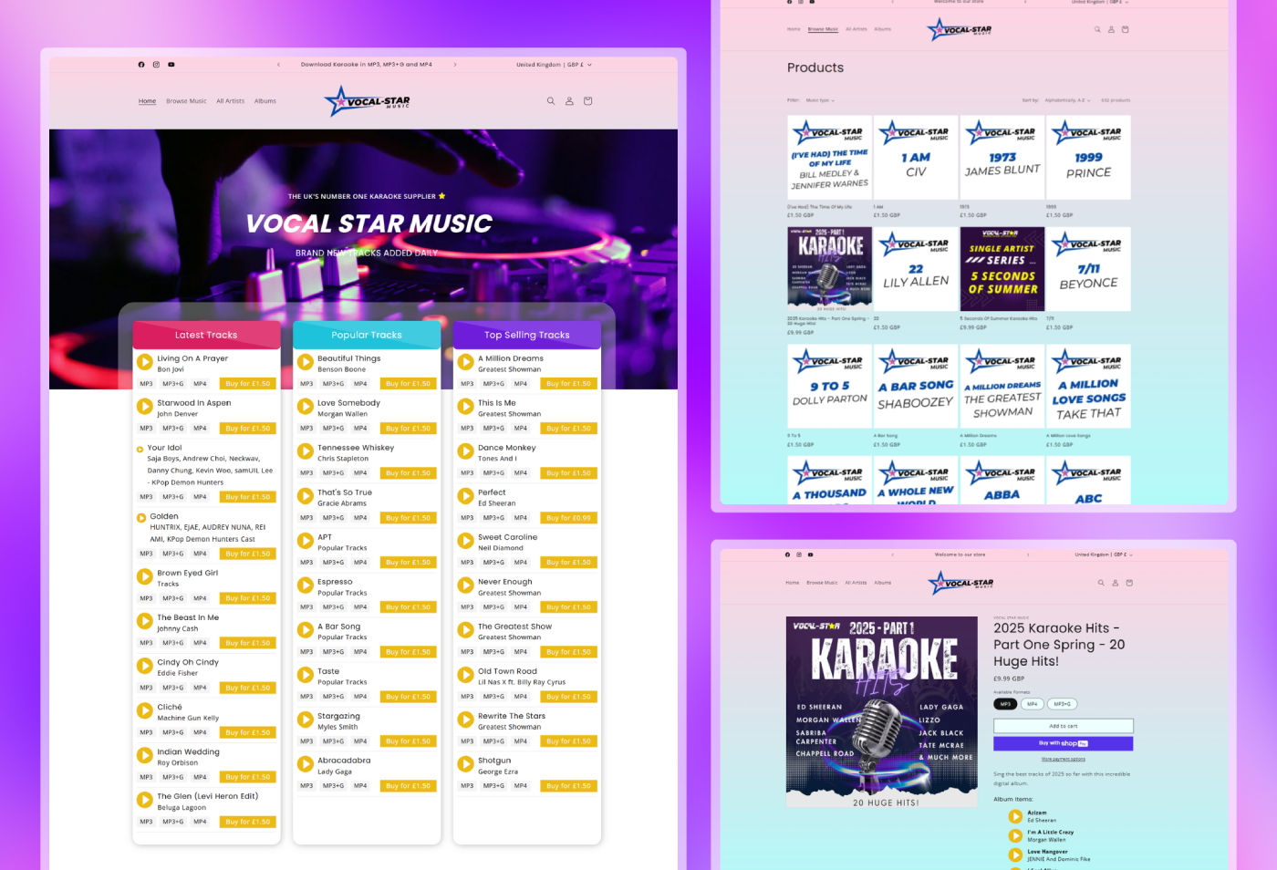Image resolution: width=1277 pixels, height=870 pixels.
Task: Click the Add to cart button
Action: [1063, 726]
